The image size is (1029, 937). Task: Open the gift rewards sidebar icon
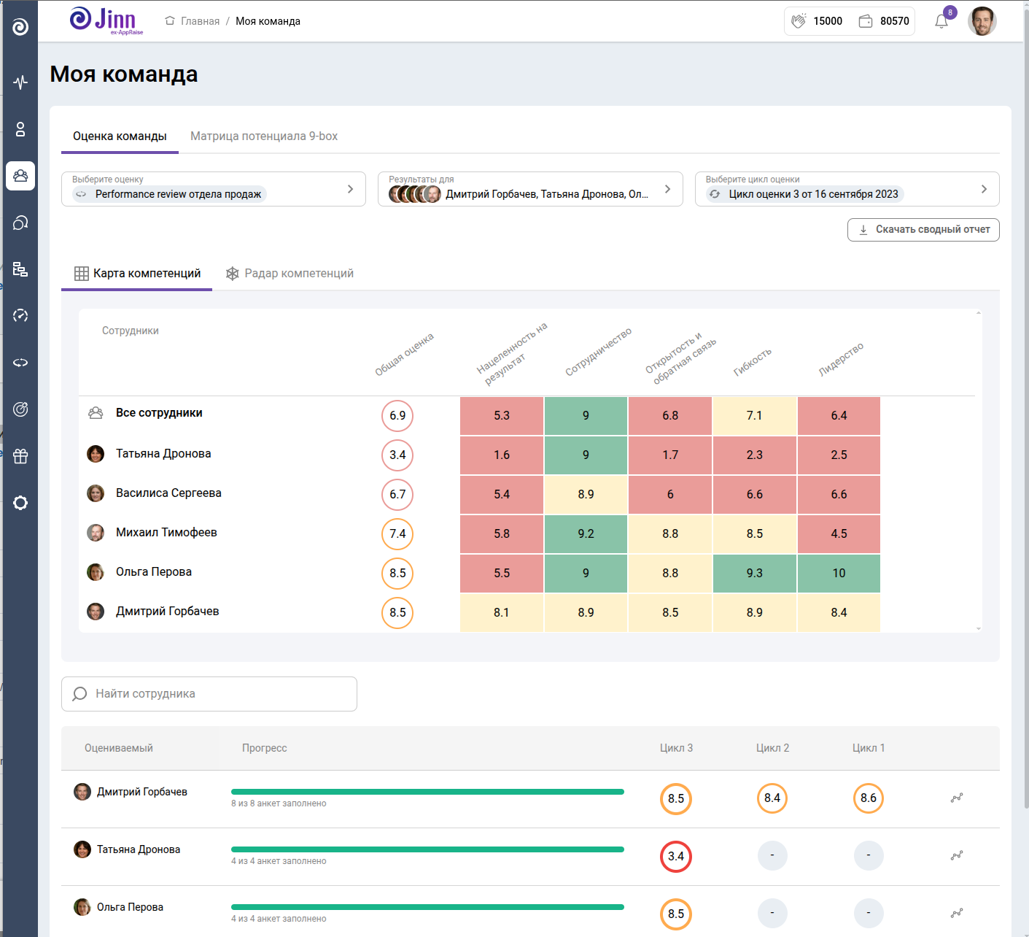point(20,456)
